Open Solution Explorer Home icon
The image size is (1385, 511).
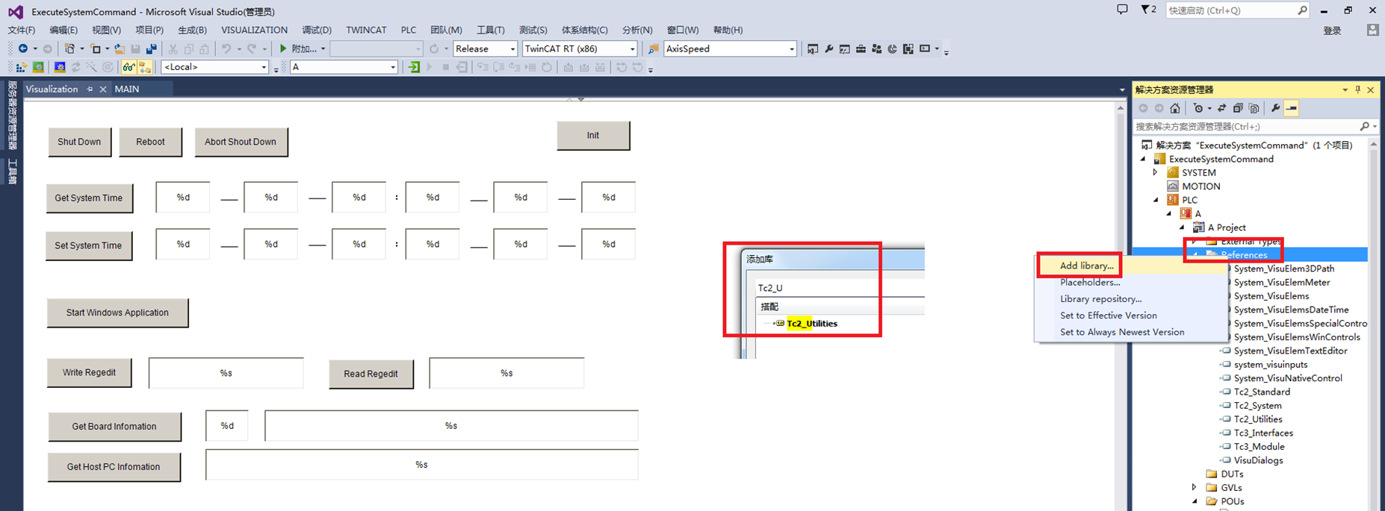(1175, 108)
